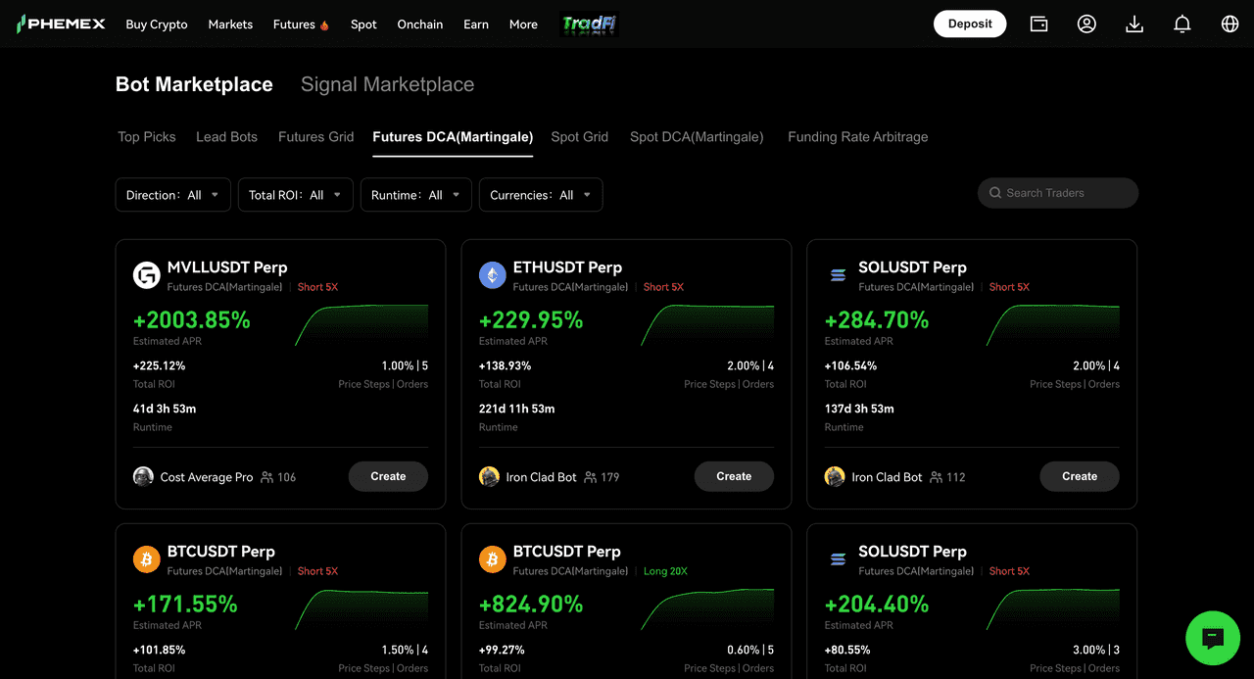Switch to Lead Bots tab

click(x=226, y=137)
